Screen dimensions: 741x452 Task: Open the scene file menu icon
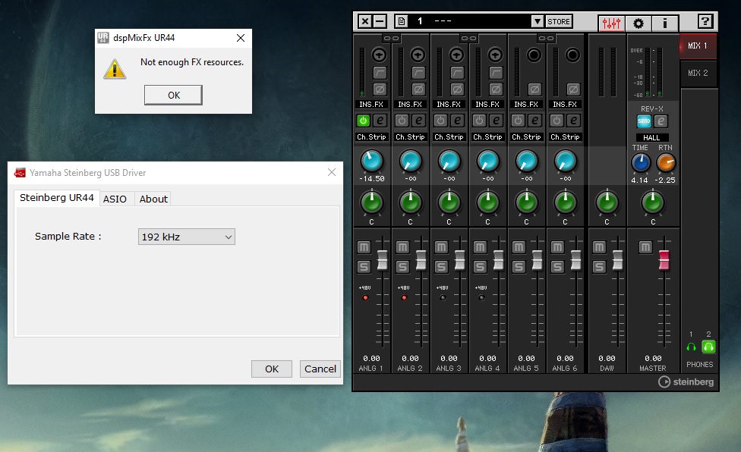pyautogui.click(x=402, y=21)
